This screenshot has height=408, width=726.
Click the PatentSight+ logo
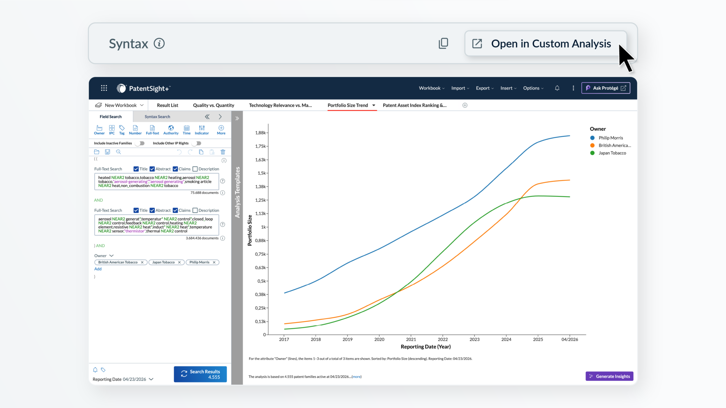click(x=144, y=88)
